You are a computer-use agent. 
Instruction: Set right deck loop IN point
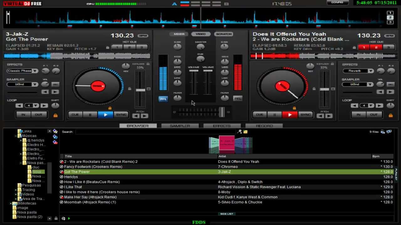tap(358, 115)
